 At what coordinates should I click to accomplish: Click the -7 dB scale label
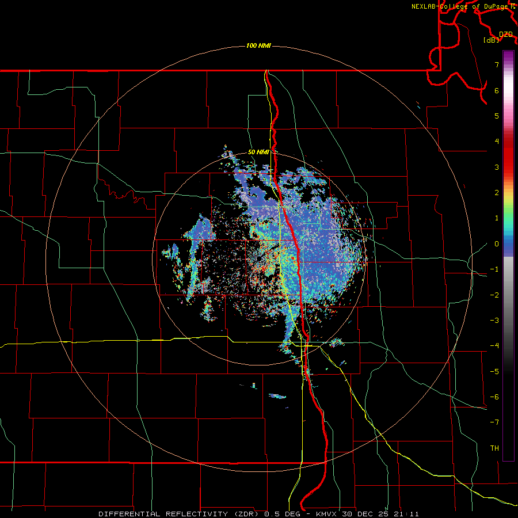(x=494, y=422)
